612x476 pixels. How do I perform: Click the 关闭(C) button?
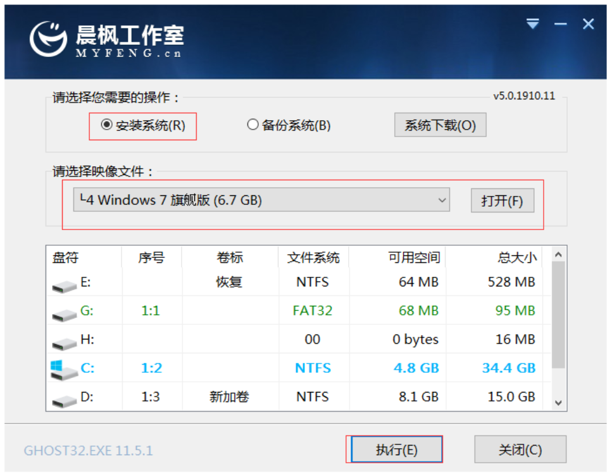pyautogui.click(x=520, y=449)
